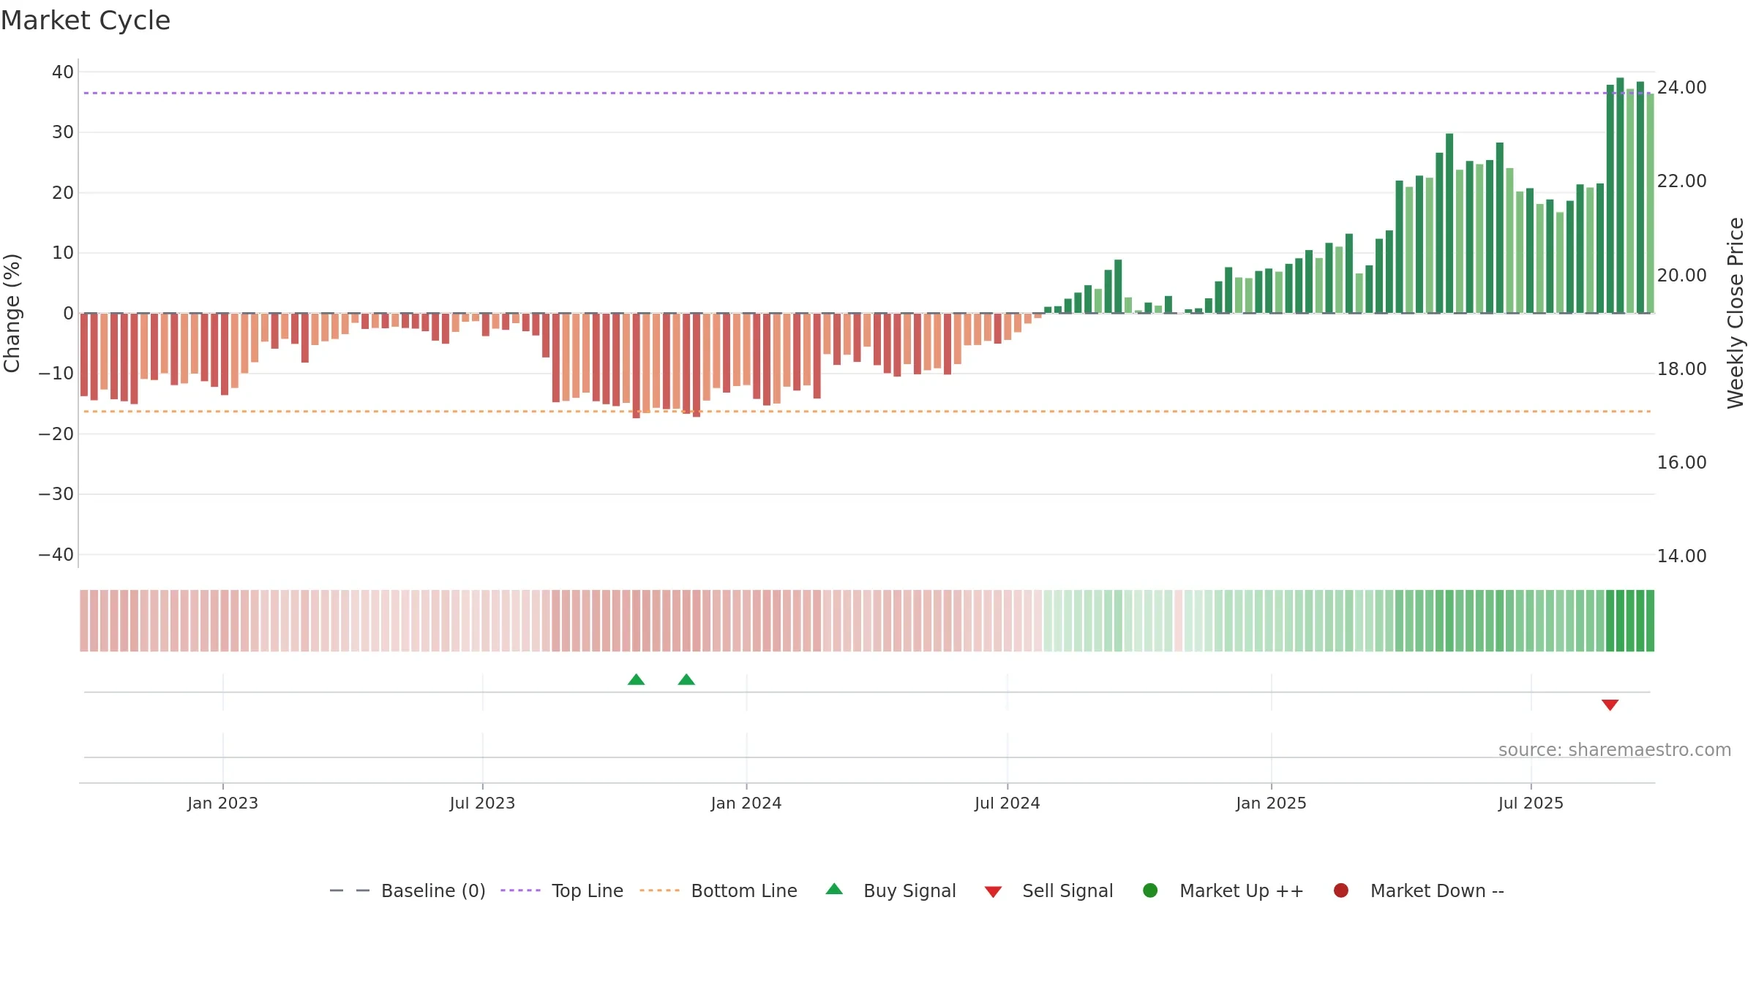Click the 24.00 price axis value
The height and width of the screenshot is (987, 1756).
pos(1681,88)
